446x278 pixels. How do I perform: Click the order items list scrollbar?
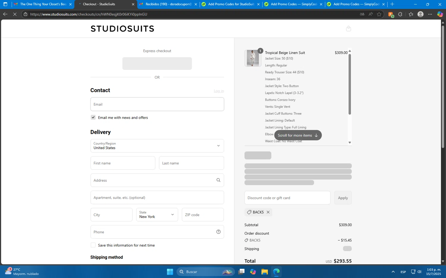tap(350, 84)
